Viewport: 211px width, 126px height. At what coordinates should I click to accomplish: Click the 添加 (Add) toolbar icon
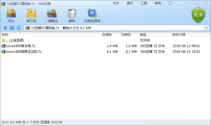pos(11,13)
